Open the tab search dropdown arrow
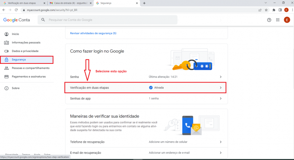This screenshot has width=294, height=160. click(x=266, y=3)
